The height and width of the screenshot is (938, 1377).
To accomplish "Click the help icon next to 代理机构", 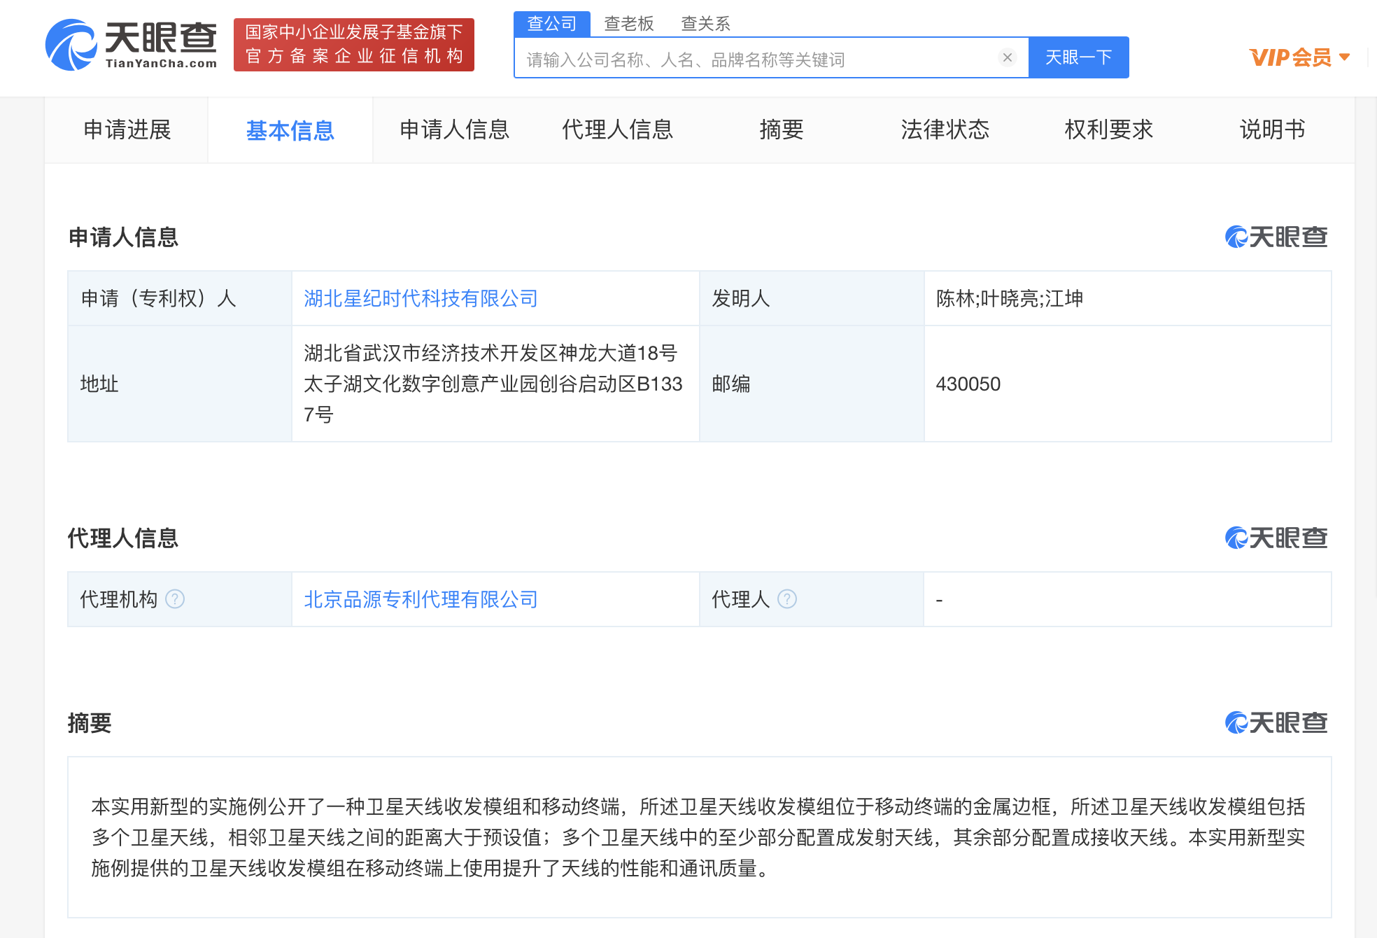I will click(175, 599).
